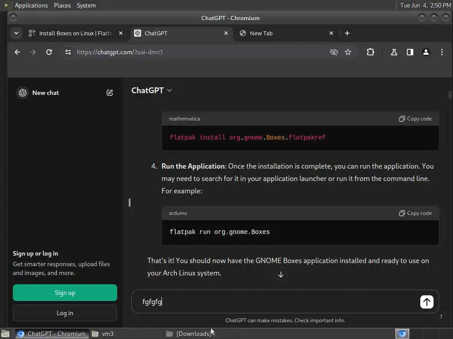Click the compose new chat pencil icon

coord(110,93)
